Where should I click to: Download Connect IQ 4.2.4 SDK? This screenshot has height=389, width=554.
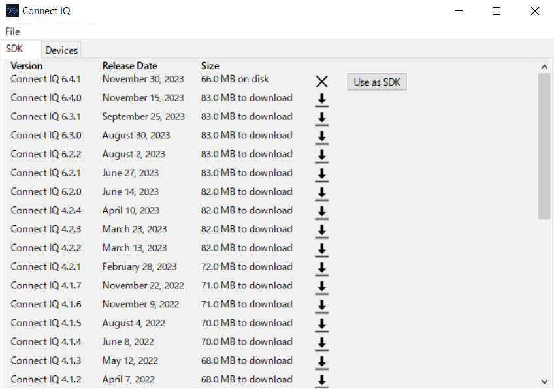tap(321, 212)
